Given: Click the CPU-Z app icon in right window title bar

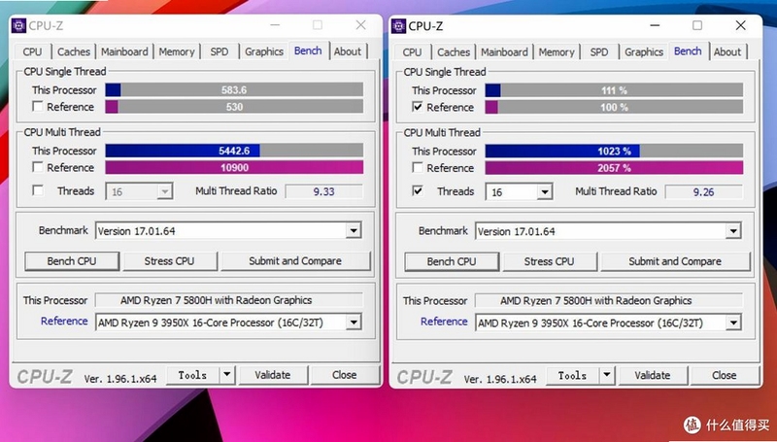Looking at the screenshot, I should pyautogui.click(x=398, y=26).
